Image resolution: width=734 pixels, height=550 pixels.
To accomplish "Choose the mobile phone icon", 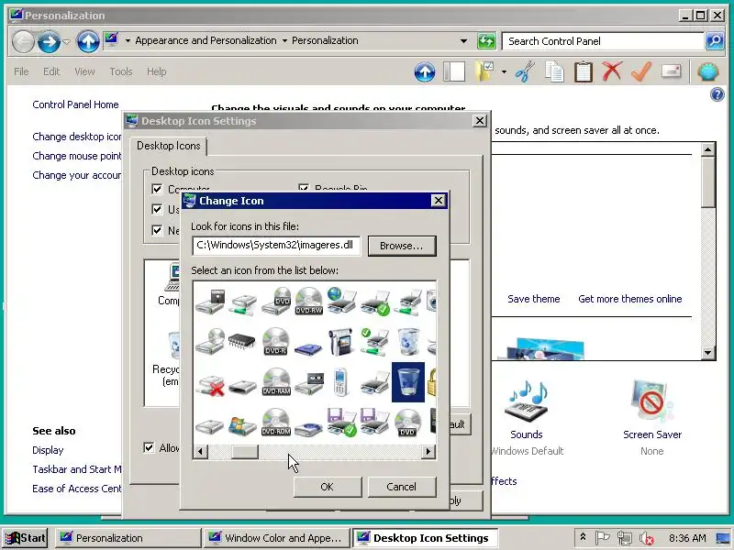I will pyautogui.click(x=341, y=382).
